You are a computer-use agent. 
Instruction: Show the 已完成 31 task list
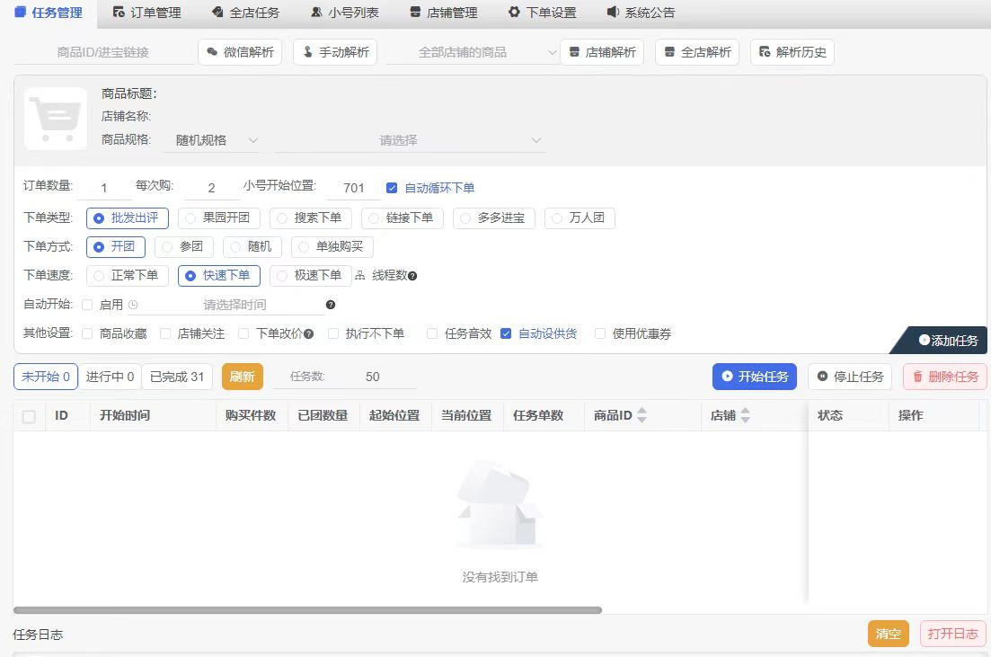[x=177, y=377]
